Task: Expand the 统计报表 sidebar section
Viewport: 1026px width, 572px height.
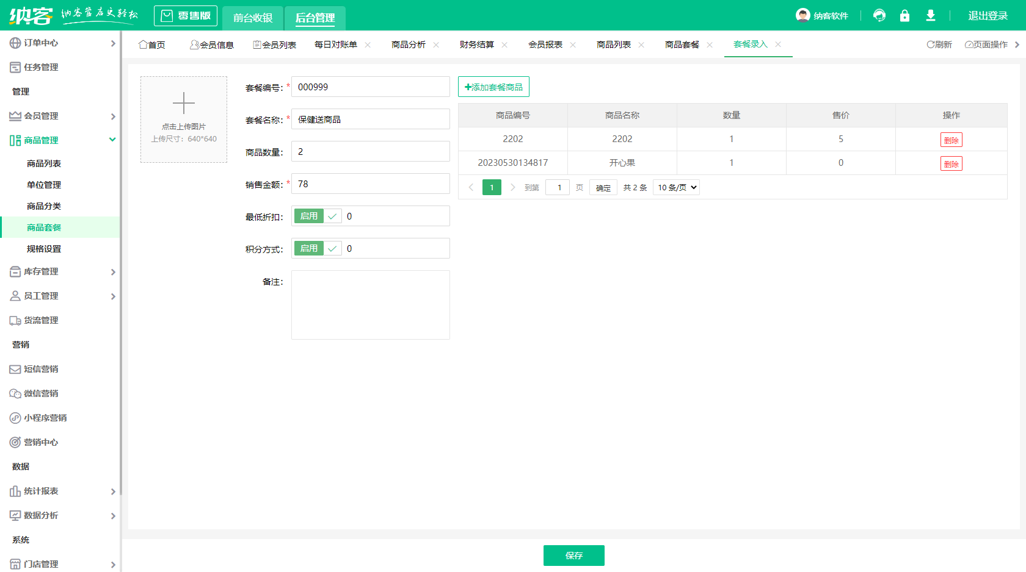Action: [40, 491]
